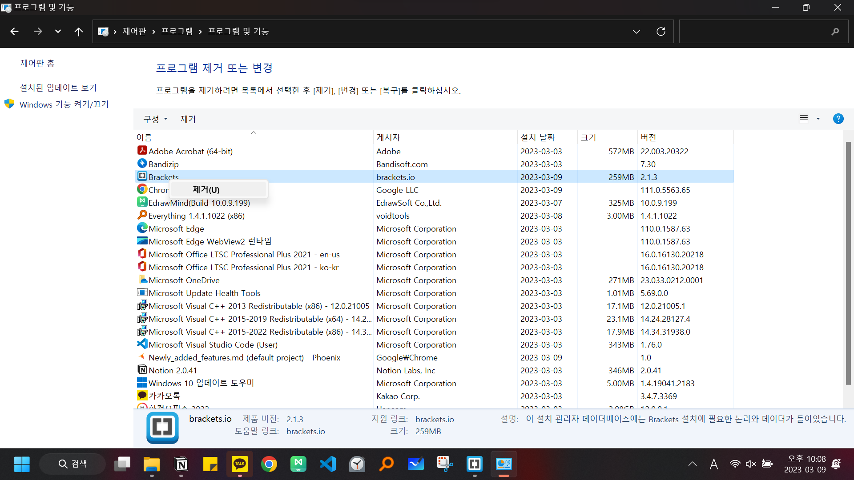Image resolution: width=854 pixels, height=480 pixels.
Task: Click the input language indicator A
Action: click(x=713, y=464)
